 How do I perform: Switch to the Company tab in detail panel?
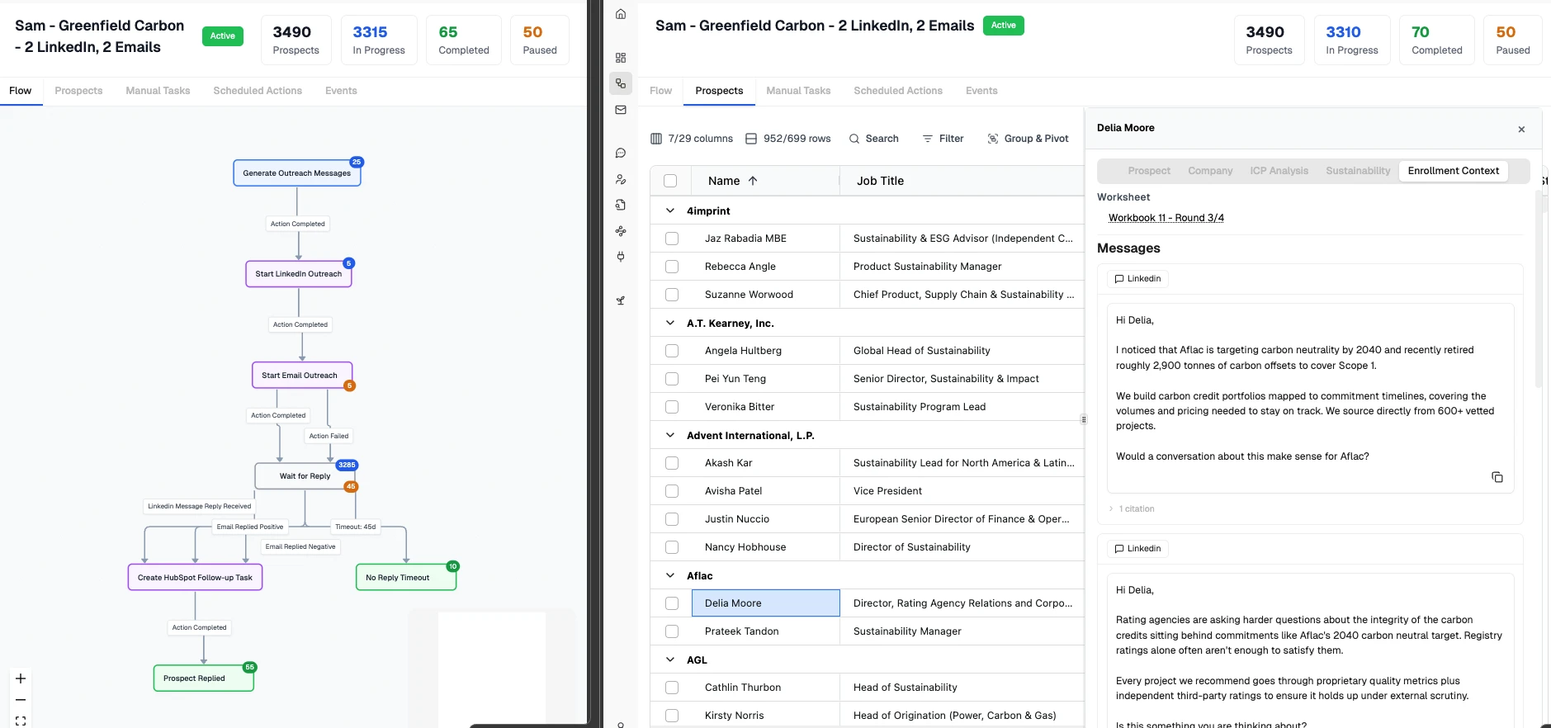click(1210, 171)
